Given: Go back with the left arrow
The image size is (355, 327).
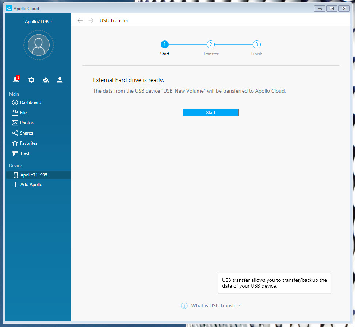Looking at the screenshot, I should 80,20.
